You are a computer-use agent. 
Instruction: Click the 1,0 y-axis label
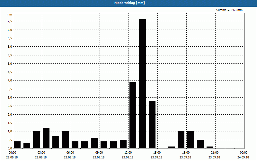[10, 131]
